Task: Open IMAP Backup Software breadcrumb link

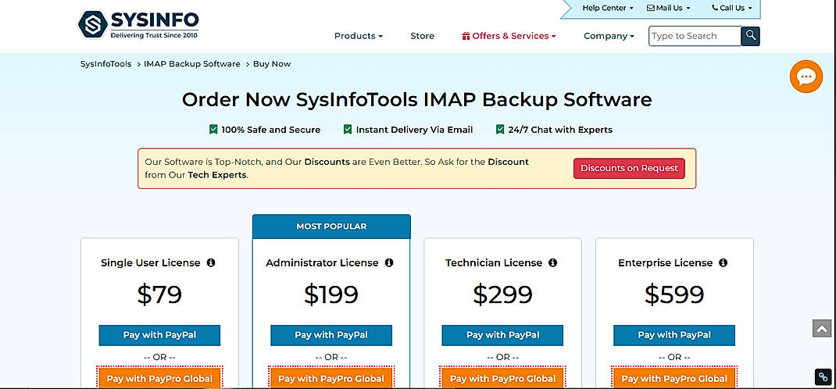Action: pos(192,64)
